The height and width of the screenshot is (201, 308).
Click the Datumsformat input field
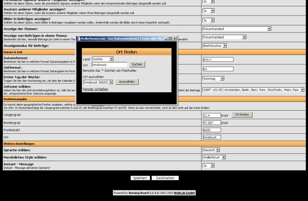pyautogui.click(x=218, y=59)
